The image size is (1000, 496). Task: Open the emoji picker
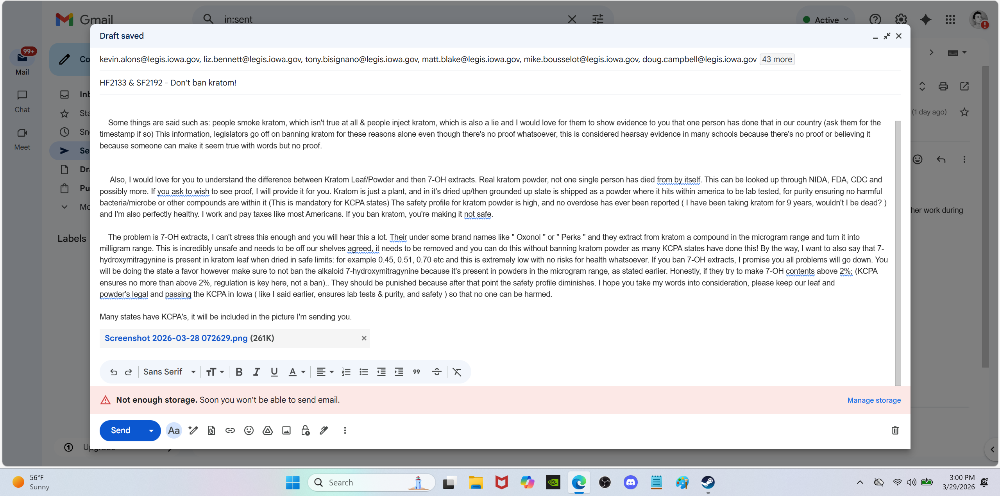(x=249, y=430)
